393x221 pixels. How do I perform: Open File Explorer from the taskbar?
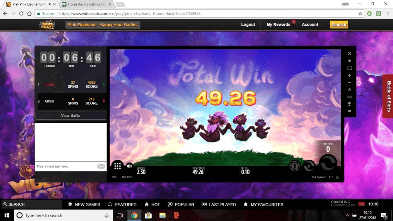click(162, 215)
